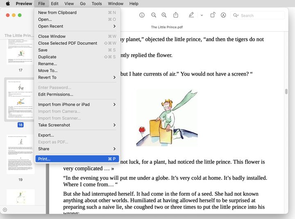295x219 pixels.
Task: Choose Export... in File menu
Action: click(x=77, y=135)
